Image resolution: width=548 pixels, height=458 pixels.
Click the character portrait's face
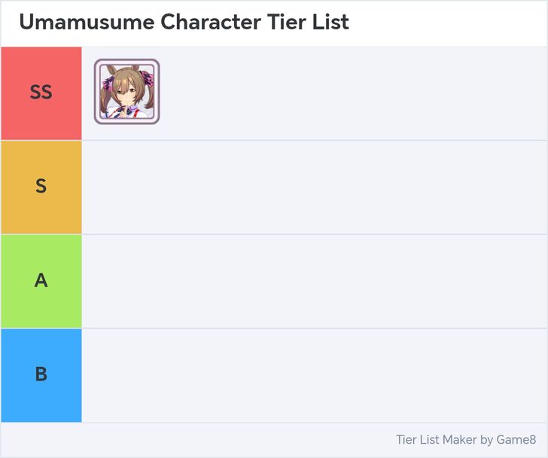click(x=127, y=94)
